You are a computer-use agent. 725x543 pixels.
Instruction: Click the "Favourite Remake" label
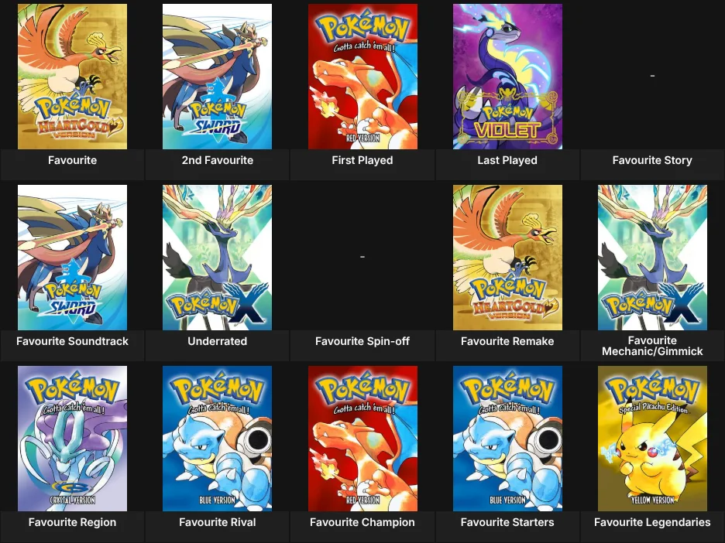(507, 341)
